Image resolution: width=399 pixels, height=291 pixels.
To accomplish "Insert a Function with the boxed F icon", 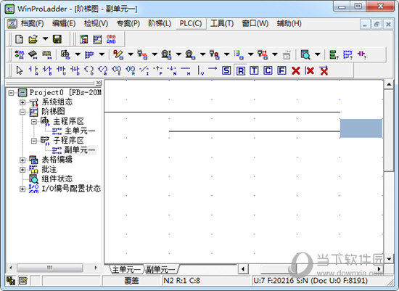I will (281, 70).
